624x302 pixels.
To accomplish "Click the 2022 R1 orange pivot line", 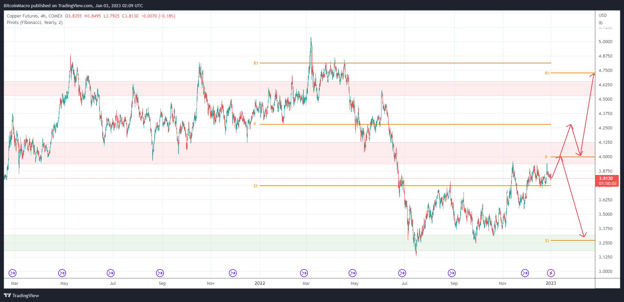I will pyautogui.click(x=405, y=63).
